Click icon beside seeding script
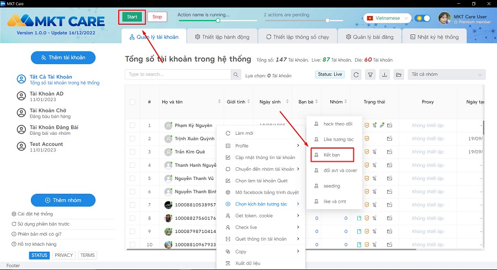Viewport: 497px width, 270px height. tap(316, 186)
